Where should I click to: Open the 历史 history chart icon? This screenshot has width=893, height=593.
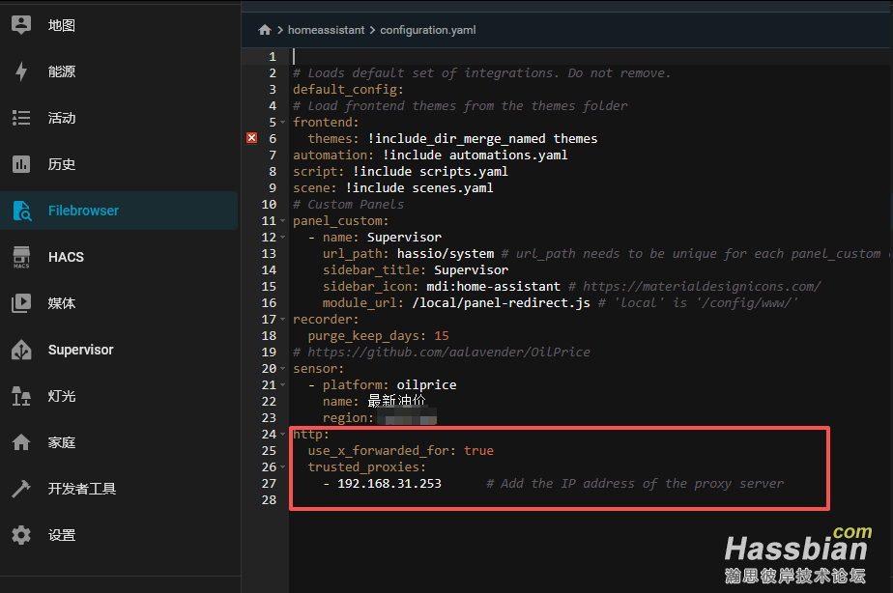21,164
